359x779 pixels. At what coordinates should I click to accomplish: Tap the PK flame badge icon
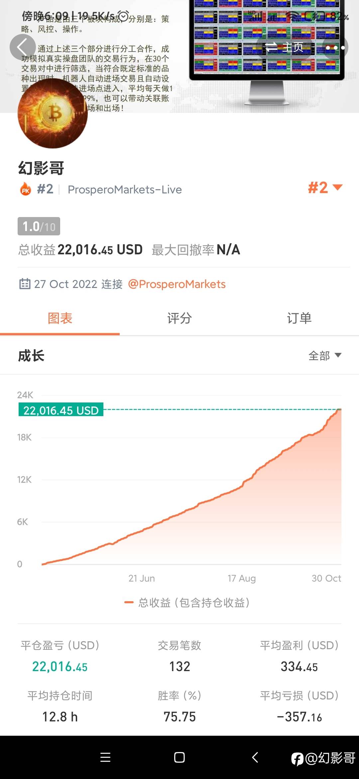[x=26, y=189]
